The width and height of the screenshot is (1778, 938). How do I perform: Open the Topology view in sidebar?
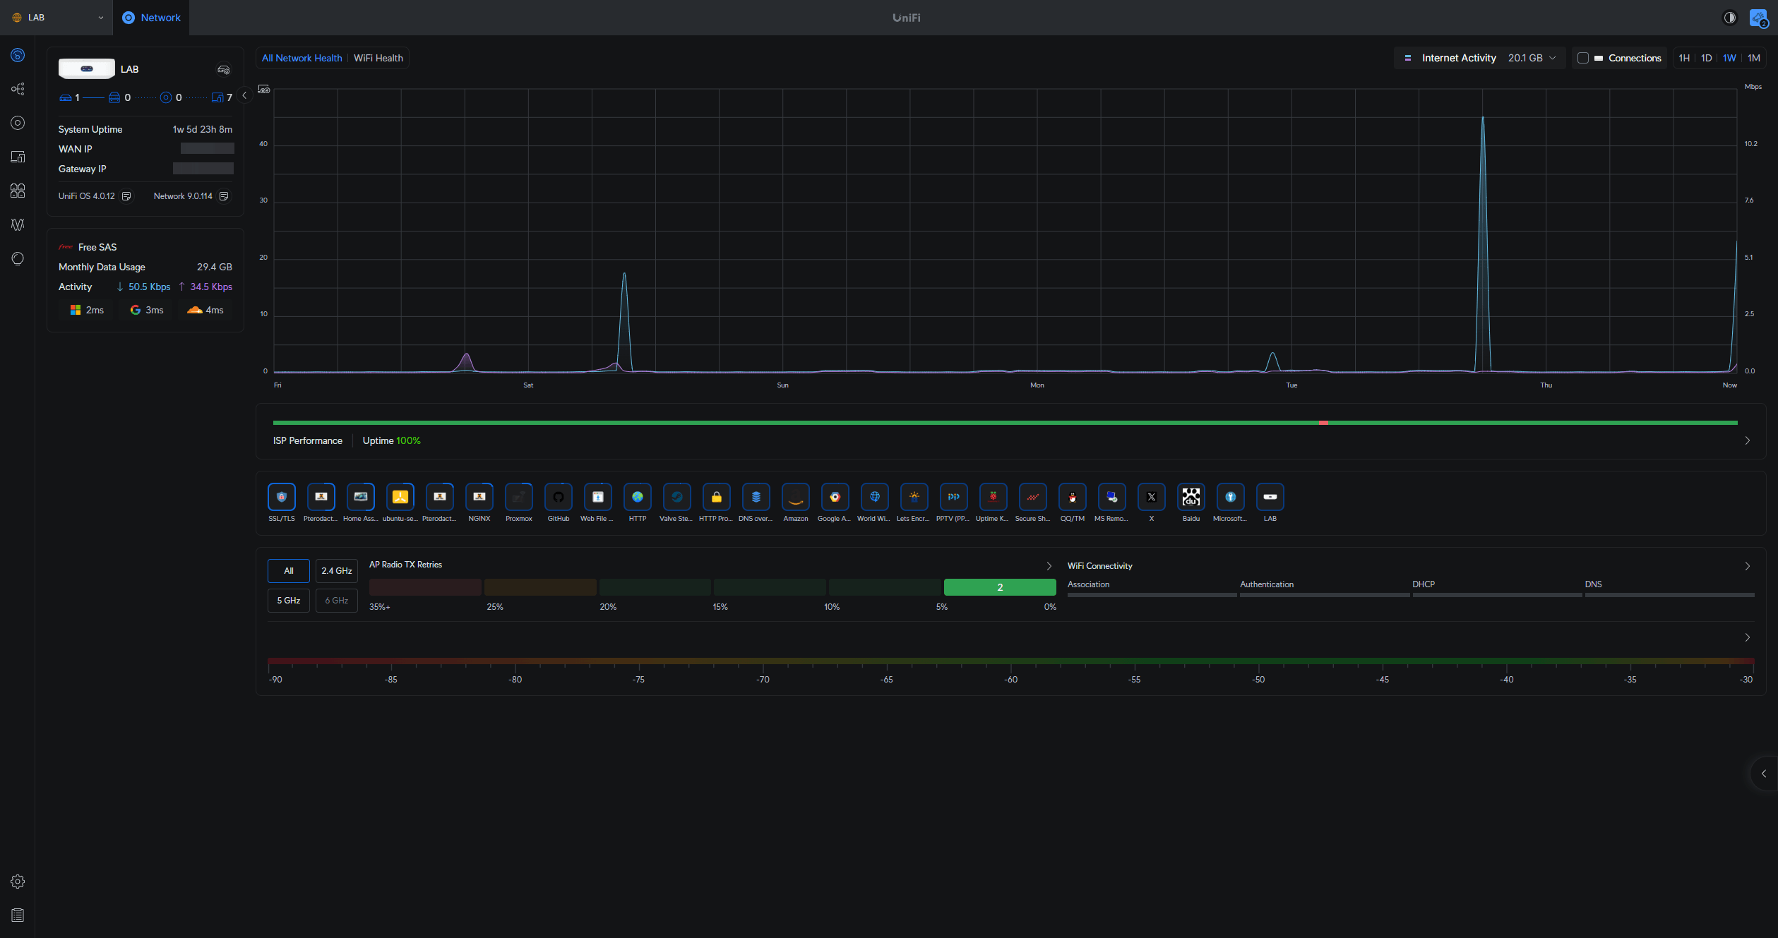click(x=18, y=89)
